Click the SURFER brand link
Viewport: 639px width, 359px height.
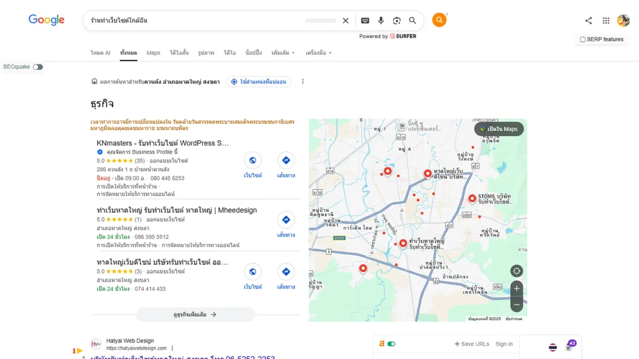click(403, 36)
